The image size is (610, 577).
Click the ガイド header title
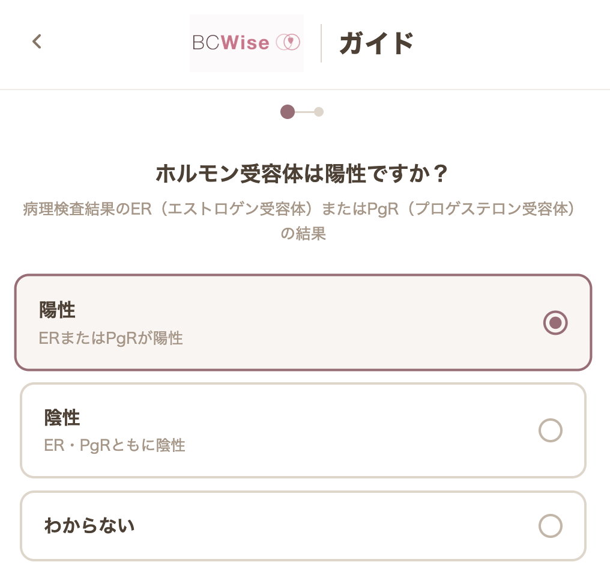(x=376, y=43)
